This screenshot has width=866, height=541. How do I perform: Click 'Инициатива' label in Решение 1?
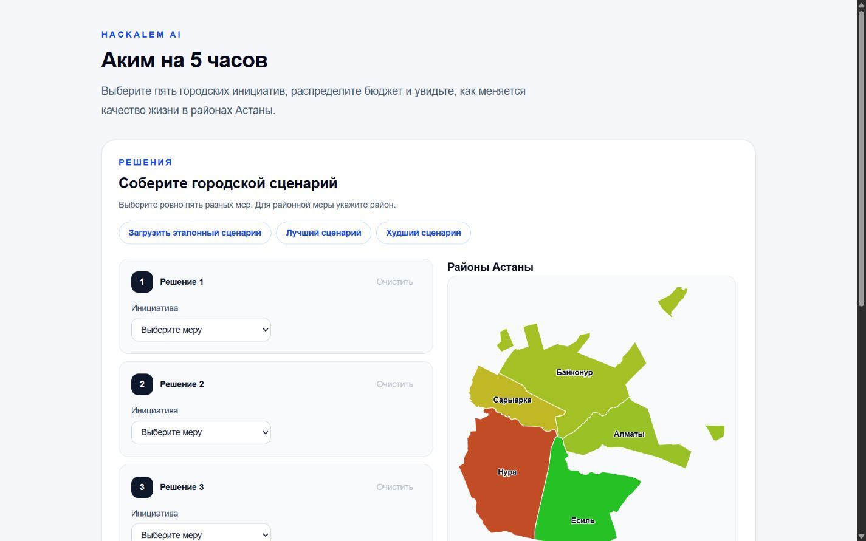[x=154, y=308]
